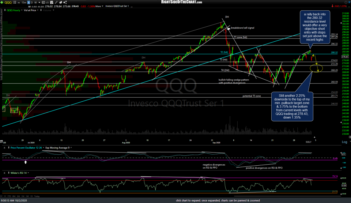Click the T1 zone (hit) label
Image resolution: width=351 pixels, height=203 pixels.
click(x=241, y=37)
